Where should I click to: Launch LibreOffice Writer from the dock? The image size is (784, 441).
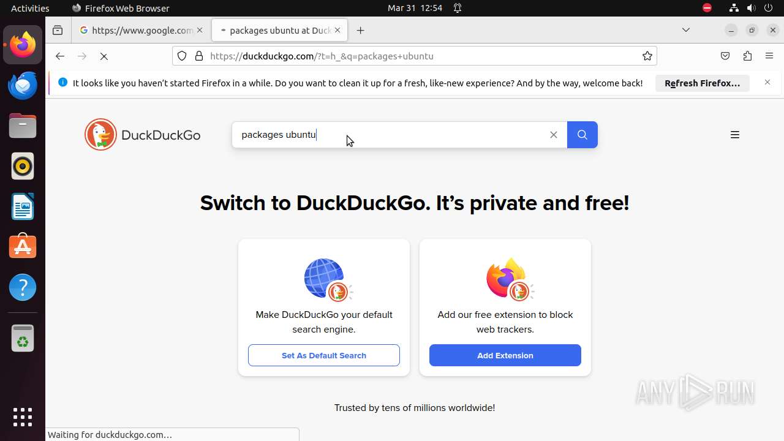pos(23,206)
